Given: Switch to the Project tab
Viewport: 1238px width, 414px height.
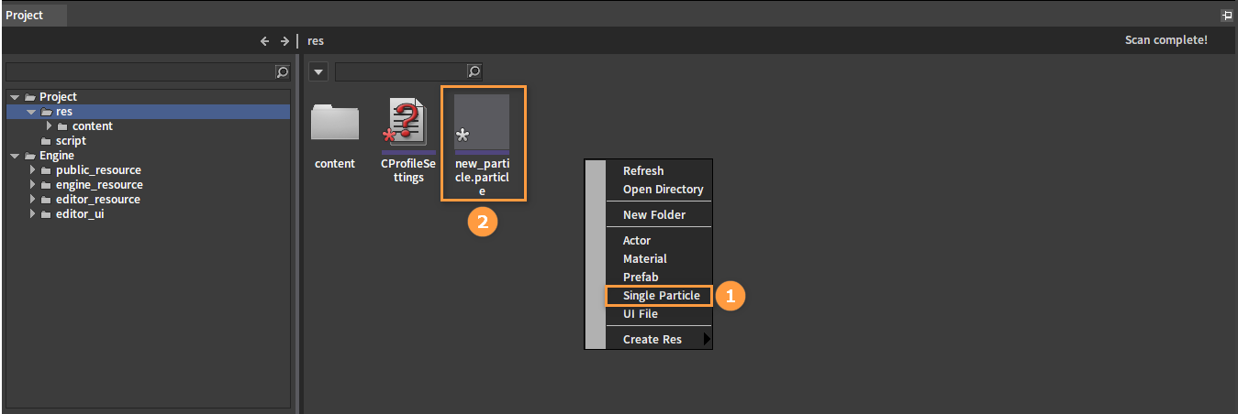Looking at the screenshot, I should tap(32, 15).
